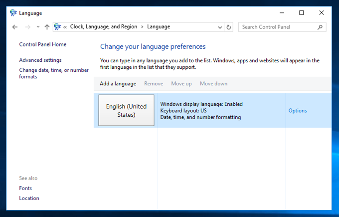
Task: Minimize the Language window
Action: coord(282,13)
